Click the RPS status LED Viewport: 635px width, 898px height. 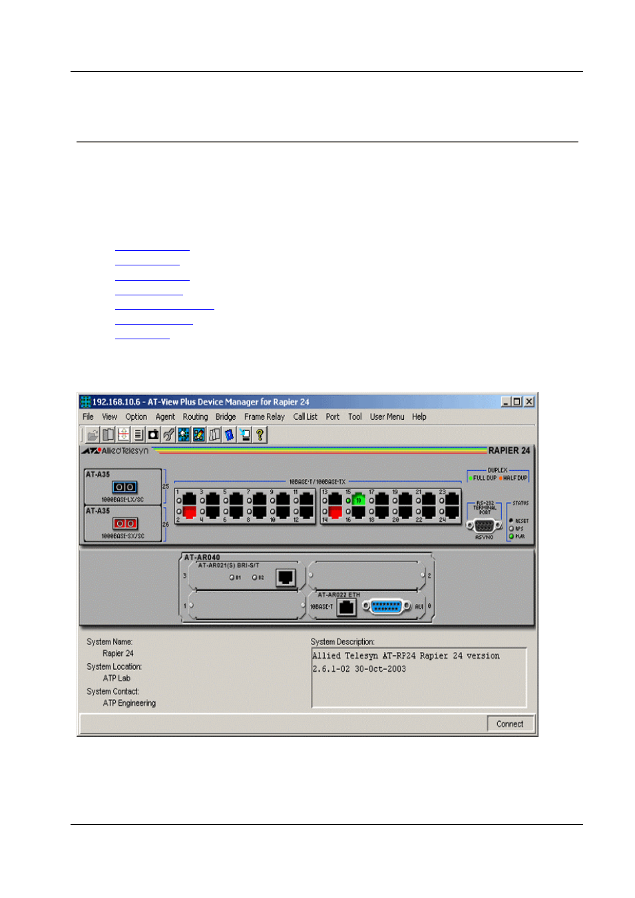pos(511,529)
